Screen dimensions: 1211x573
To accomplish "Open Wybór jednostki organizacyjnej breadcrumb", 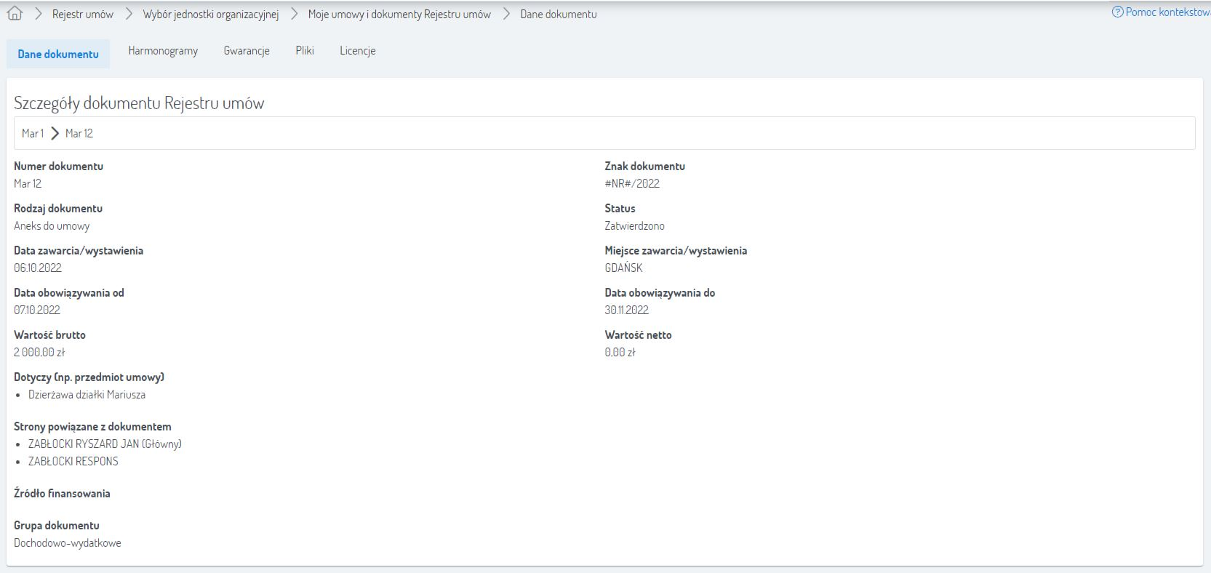I will [x=211, y=15].
